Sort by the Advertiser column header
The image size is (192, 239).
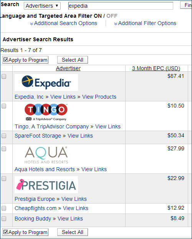[68, 68]
